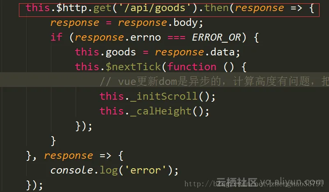This screenshot has width=329, height=192.
Task: Click the then keyword in first line
Action: [216, 8]
